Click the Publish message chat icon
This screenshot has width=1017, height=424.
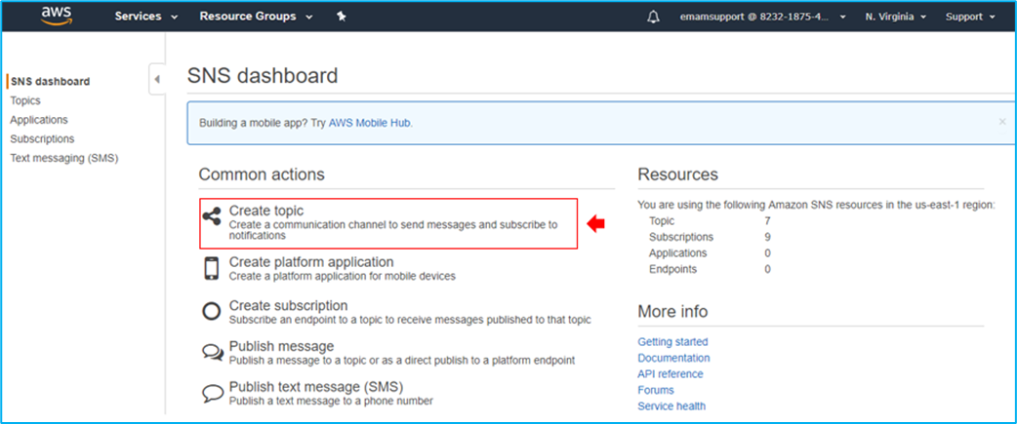[x=212, y=352]
